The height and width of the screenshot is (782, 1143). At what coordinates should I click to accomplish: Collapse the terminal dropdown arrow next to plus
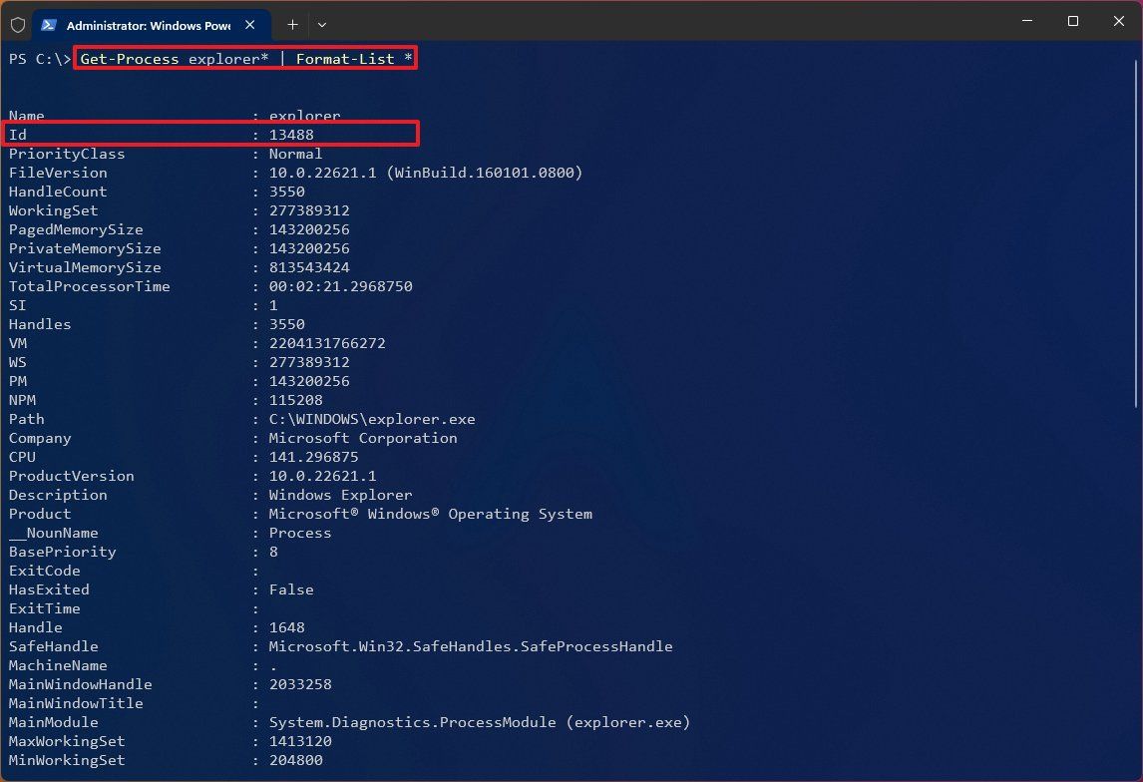point(321,25)
